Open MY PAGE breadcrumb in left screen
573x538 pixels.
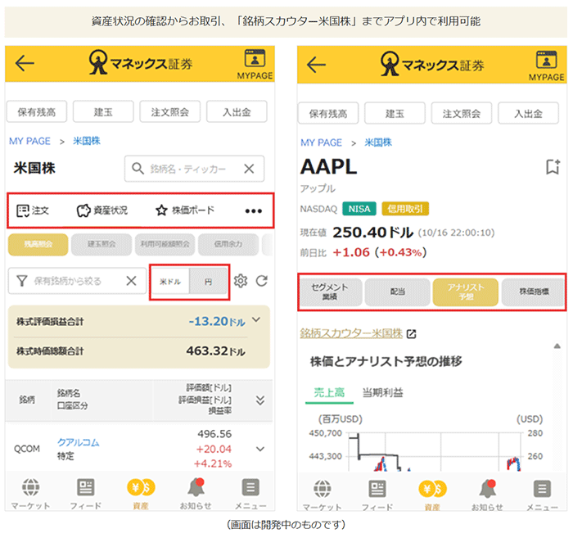tap(29, 141)
